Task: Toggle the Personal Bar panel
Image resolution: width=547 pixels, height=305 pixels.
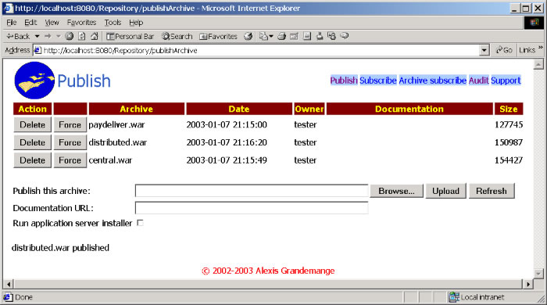Action: 130,36
